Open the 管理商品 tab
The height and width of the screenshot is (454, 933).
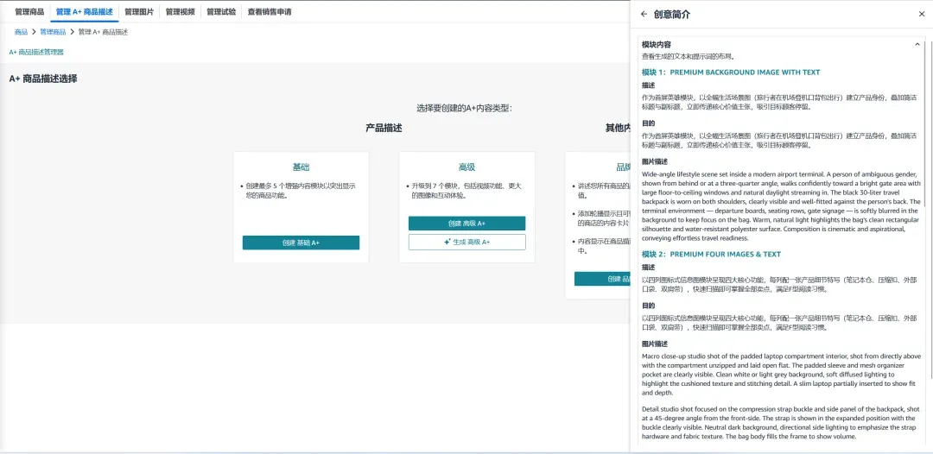click(29, 11)
